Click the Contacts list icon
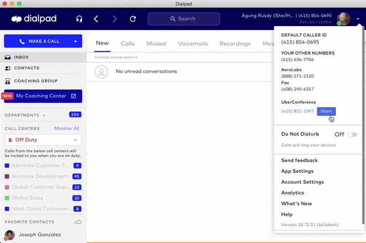The width and height of the screenshot is (366, 243). tap(8, 68)
